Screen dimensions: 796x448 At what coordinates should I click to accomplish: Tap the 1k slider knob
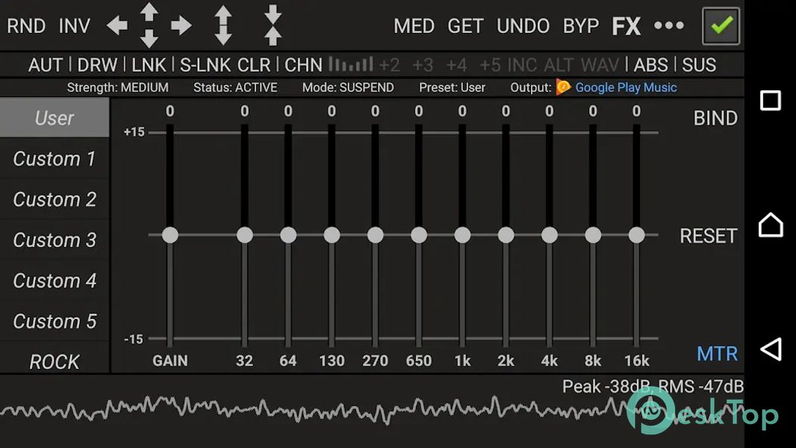[x=462, y=235]
